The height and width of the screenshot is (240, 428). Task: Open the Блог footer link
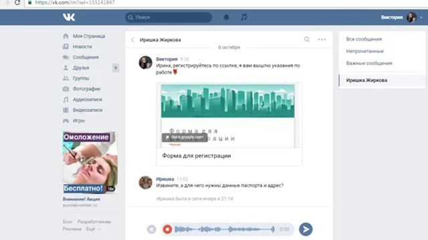[x=68, y=222]
